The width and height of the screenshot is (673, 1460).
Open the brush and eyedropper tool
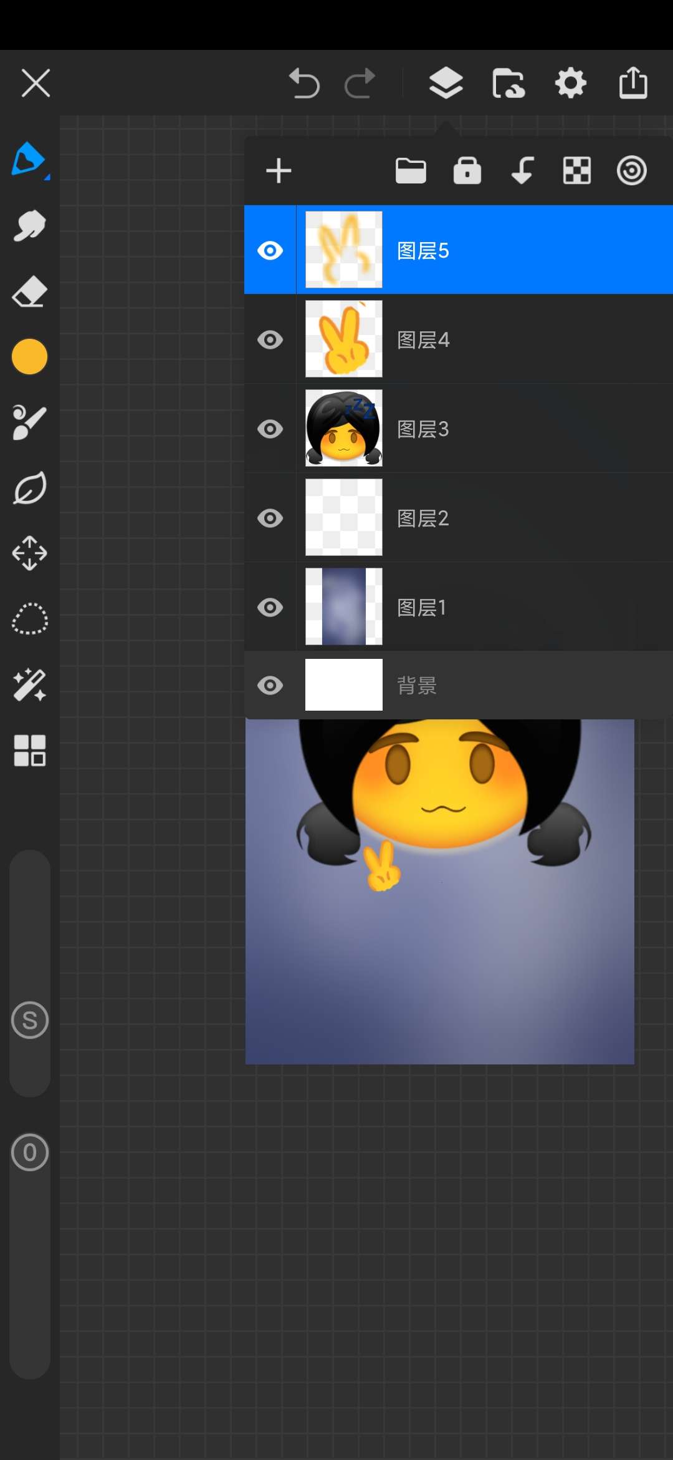[x=29, y=422]
